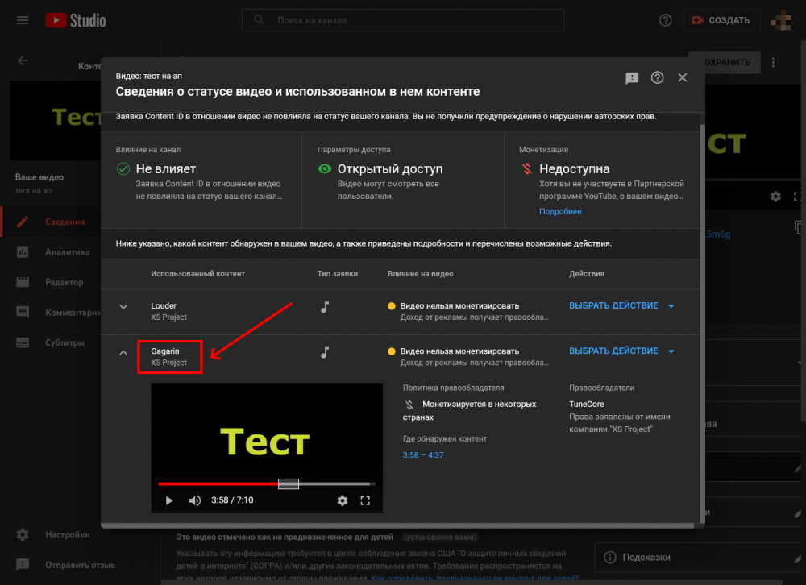Click the background player settings gear
This screenshot has height=585, width=806.
click(775, 197)
